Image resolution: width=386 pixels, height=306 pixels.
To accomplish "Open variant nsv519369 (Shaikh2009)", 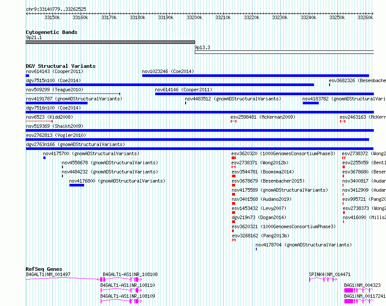I will click(55, 126).
